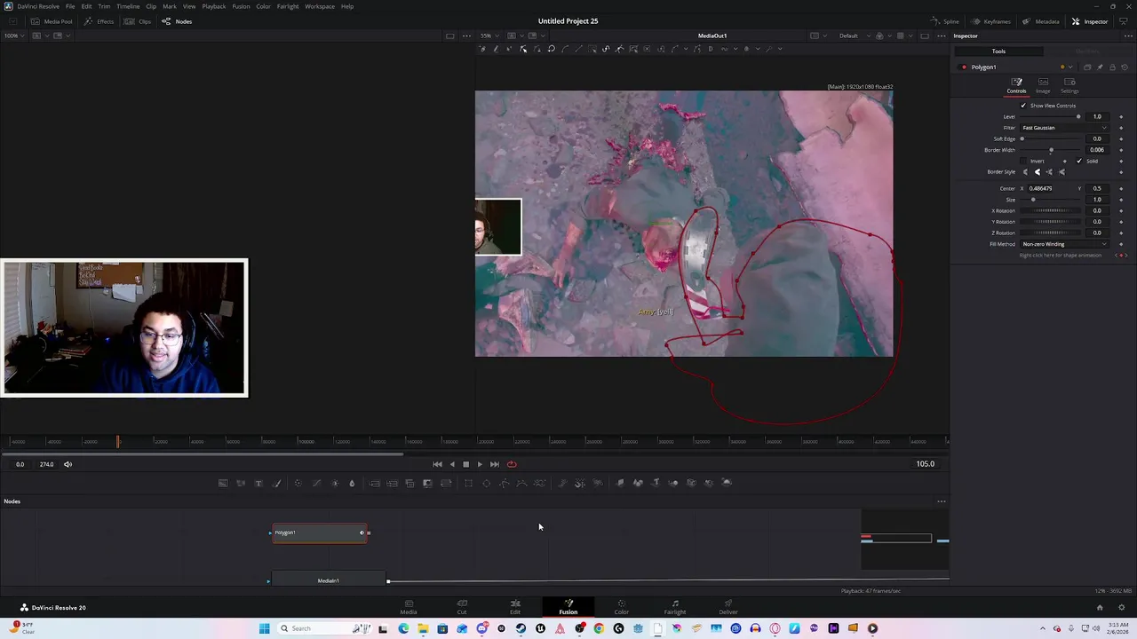Image resolution: width=1137 pixels, height=639 pixels.
Task: Open the Spline editor
Action: [944, 21]
